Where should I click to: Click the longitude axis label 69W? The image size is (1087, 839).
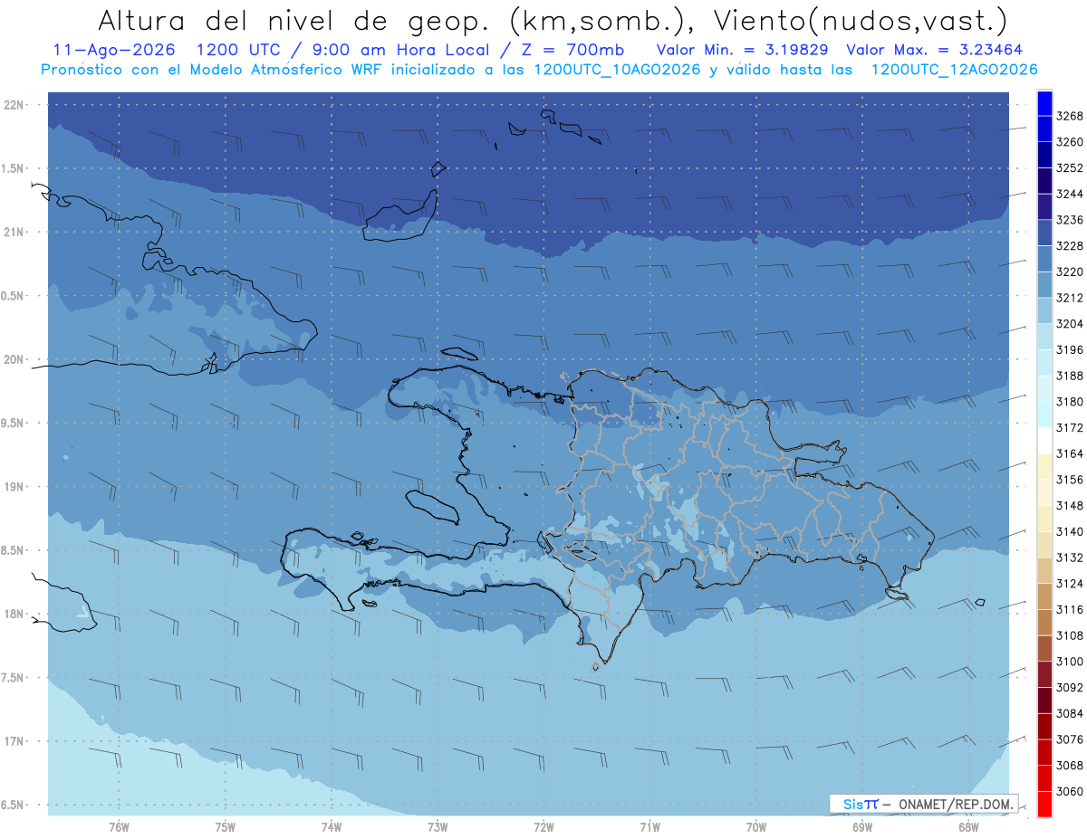point(862,827)
